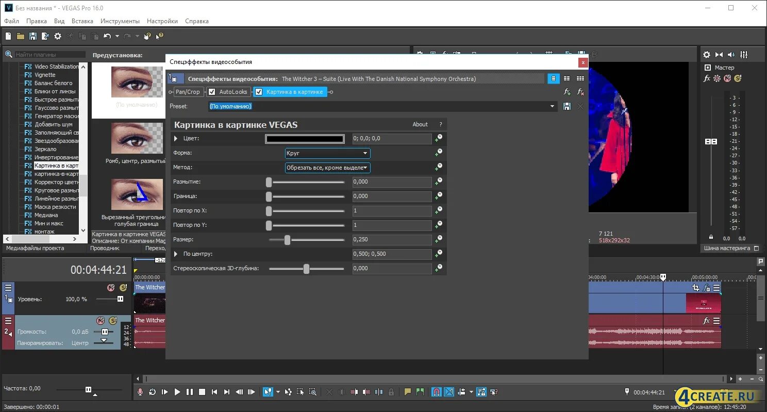Image resolution: width=767 pixels, height=412 pixels.
Task: Expand the По центру parameter group
Action: pos(176,254)
